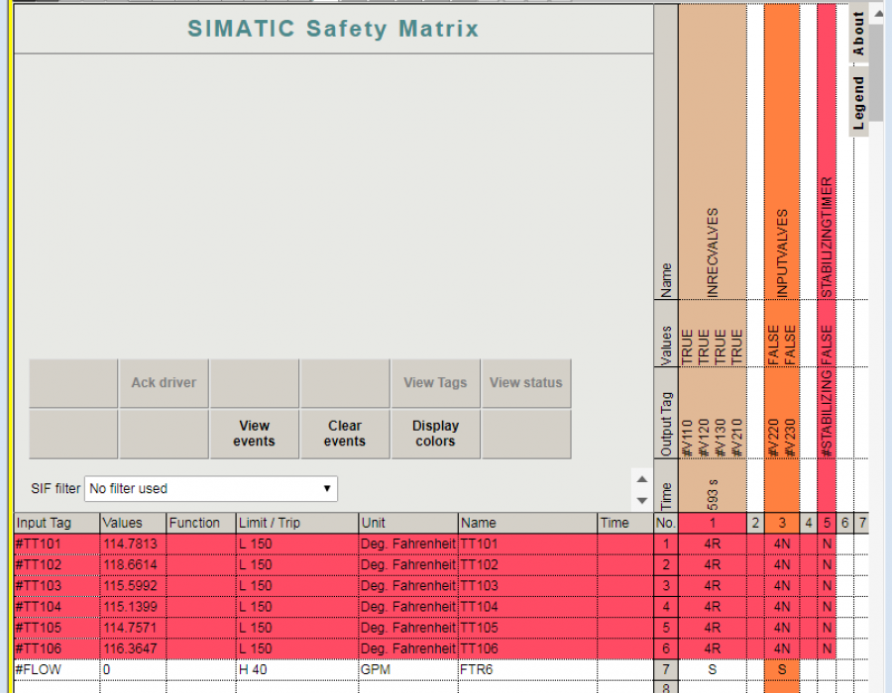Click the #V110 output tag

coord(687,438)
